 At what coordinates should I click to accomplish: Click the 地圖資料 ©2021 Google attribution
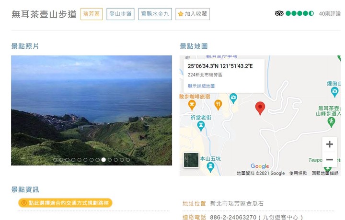tap(261, 173)
